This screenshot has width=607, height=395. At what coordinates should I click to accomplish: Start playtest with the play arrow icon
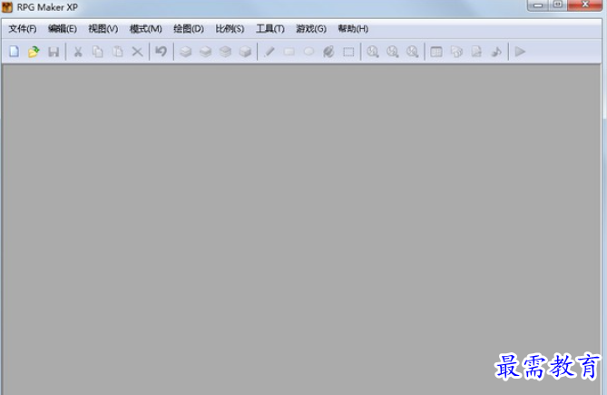tap(520, 52)
